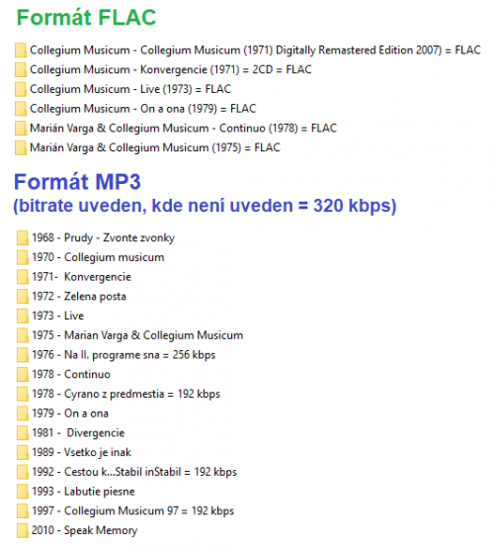This screenshot has height=549, width=494.
Task: Click folder icon for 1981 - Divergencie
Action: tap(23, 432)
